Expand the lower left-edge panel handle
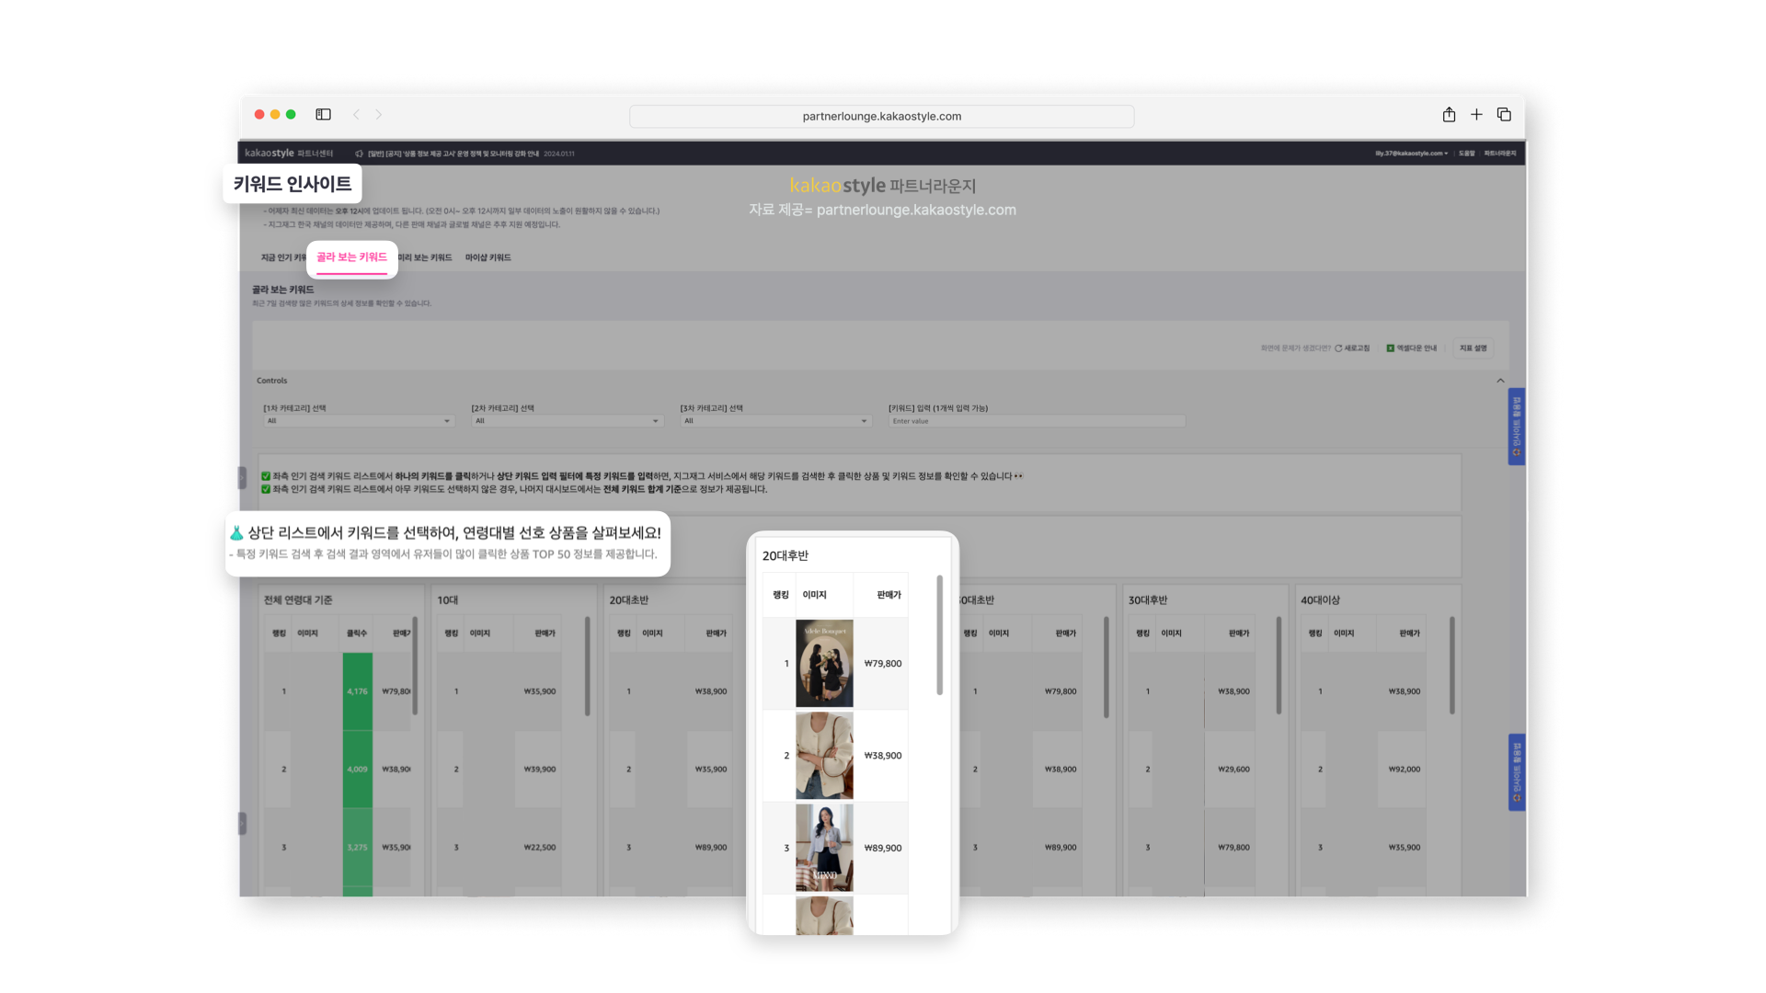 [x=242, y=823]
